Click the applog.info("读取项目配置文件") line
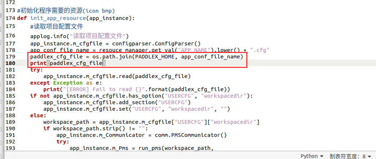This screenshot has width=376, height=159. coord(80,36)
